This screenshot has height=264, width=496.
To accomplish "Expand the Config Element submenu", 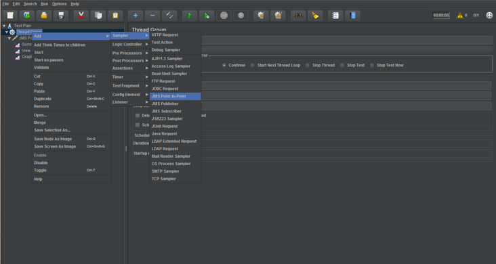I will pyautogui.click(x=130, y=95).
